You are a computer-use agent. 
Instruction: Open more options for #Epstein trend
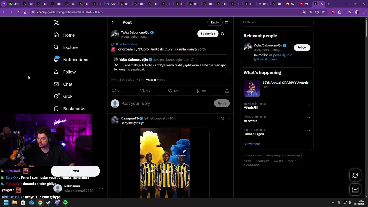click(x=308, y=117)
